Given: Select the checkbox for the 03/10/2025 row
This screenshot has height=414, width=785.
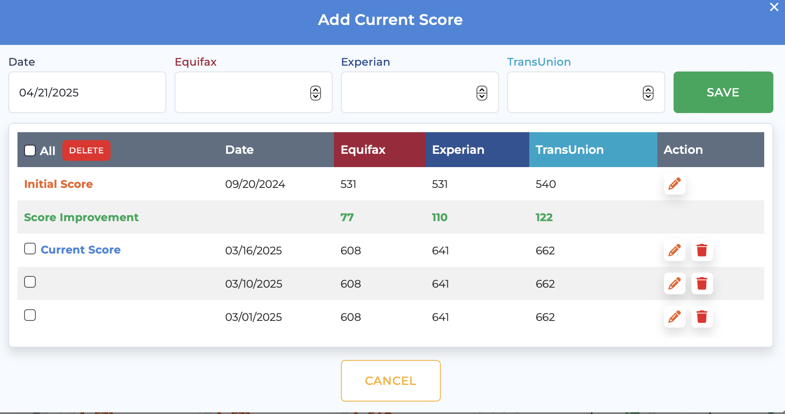Looking at the screenshot, I should click(x=30, y=282).
